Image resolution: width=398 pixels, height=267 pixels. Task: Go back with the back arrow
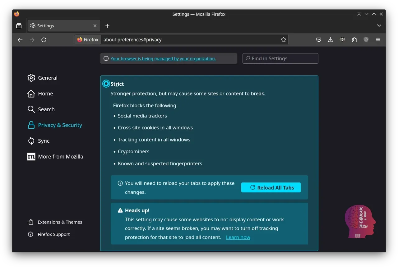[20, 40]
